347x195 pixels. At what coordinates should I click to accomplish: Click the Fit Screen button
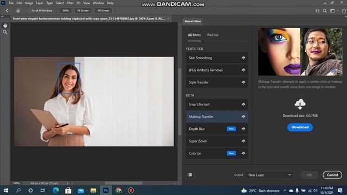pos(83,10)
